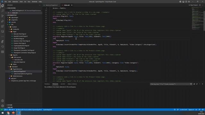Image resolution: width=205 pixels, height=115 pixels.
Task: Toggle the secondary side bar layout icon
Action: [x=186, y=2]
